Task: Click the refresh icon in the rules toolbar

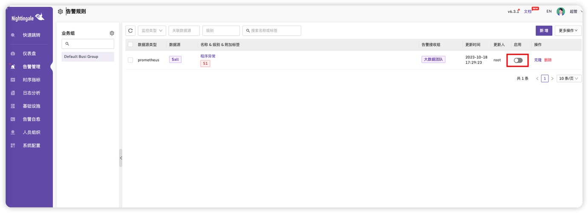Action: 130,31
